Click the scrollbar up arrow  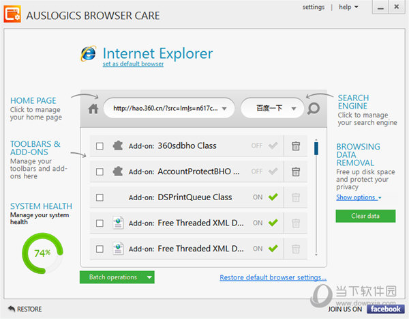[x=316, y=140]
